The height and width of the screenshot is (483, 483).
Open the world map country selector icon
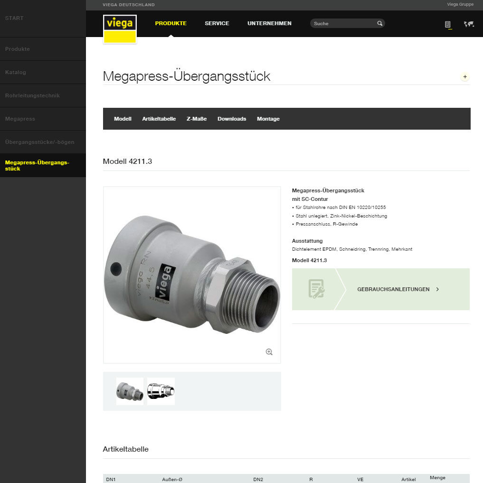469,24
